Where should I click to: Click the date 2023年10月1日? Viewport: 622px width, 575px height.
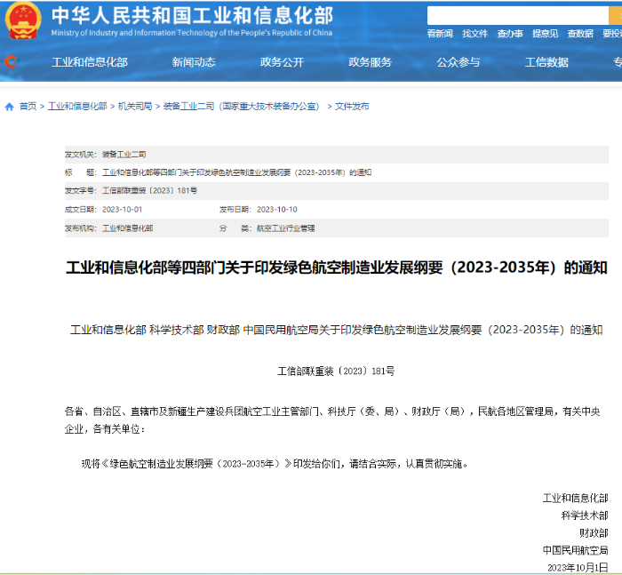578,568
